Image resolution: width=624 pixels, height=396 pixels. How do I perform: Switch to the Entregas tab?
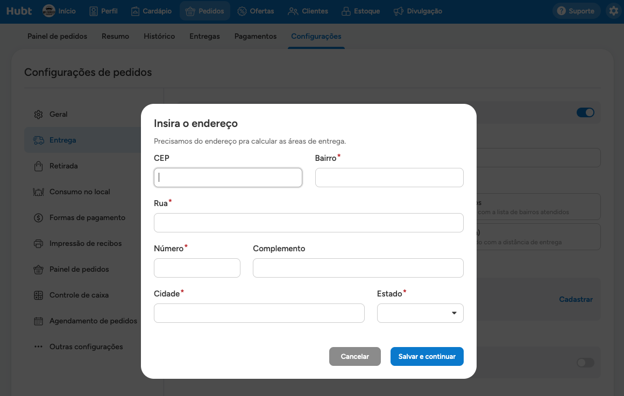tap(204, 36)
